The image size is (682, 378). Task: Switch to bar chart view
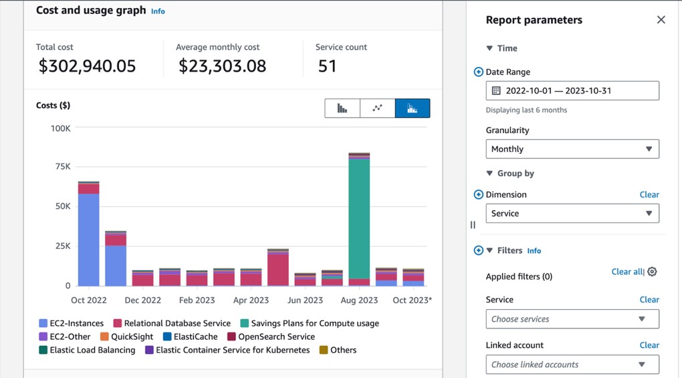[x=342, y=108]
